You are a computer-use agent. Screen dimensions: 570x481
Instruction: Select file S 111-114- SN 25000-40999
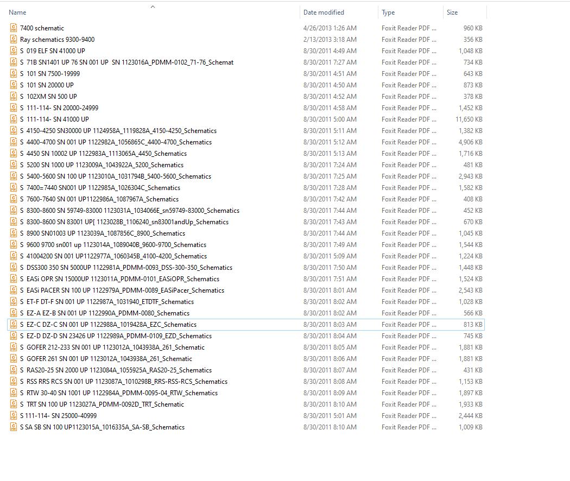[x=246, y=415]
